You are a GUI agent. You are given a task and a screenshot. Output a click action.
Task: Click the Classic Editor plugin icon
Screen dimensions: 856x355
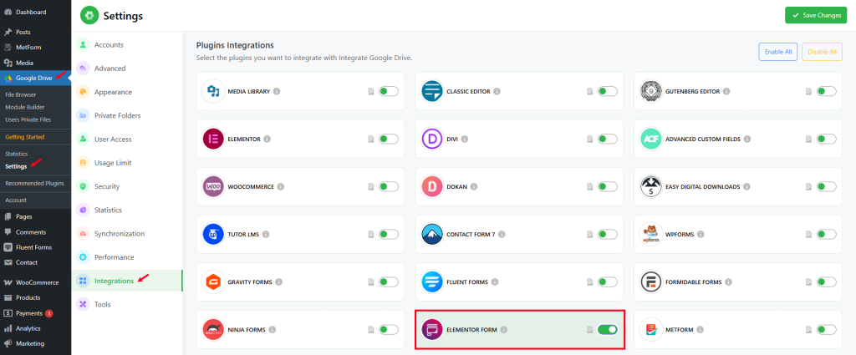tap(432, 92)
